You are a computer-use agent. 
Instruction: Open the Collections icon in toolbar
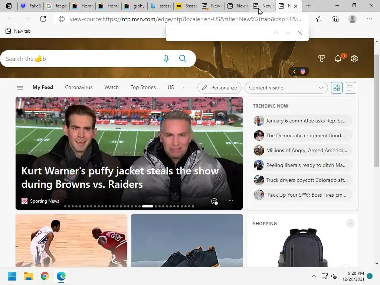click(x=335, y=19)
